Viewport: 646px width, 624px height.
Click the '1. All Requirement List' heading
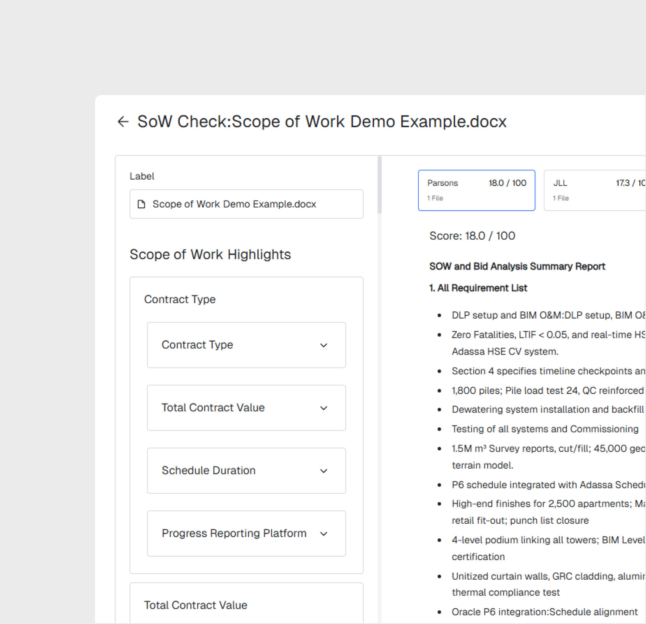click(x=478, y=288)
